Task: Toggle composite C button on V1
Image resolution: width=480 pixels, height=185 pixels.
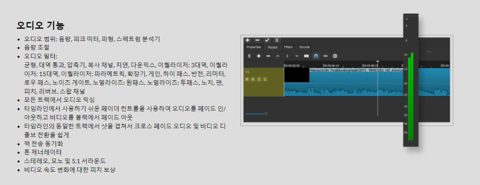Action: (x=259, y=79)
